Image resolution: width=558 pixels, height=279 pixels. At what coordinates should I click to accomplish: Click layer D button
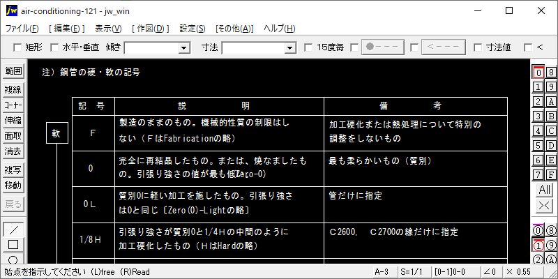551,146
